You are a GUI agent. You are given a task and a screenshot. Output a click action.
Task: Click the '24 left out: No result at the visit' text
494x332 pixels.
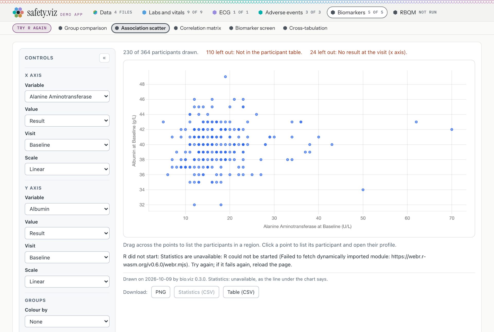click(x=359, y=52)
